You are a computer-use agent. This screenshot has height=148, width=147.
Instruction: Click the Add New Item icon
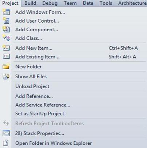click(x=6, y=48)
